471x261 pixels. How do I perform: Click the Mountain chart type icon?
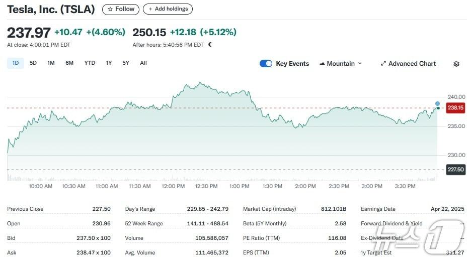[x=322, y=64]
